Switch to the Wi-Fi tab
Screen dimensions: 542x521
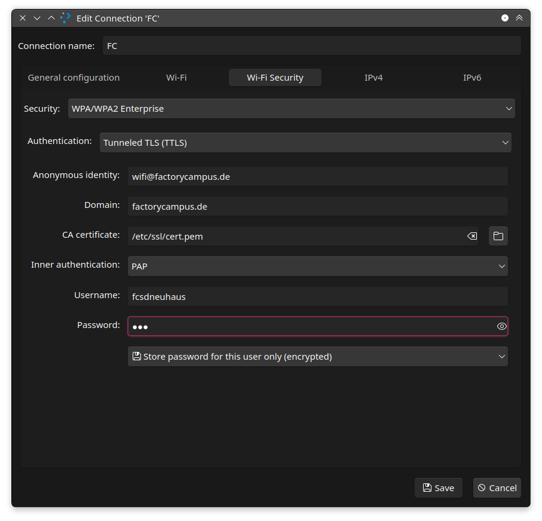[x=176, y=77]
